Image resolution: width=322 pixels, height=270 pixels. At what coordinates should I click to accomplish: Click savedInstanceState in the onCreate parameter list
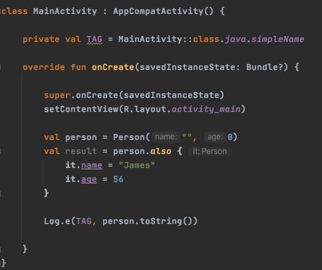[x=188, y=67]
